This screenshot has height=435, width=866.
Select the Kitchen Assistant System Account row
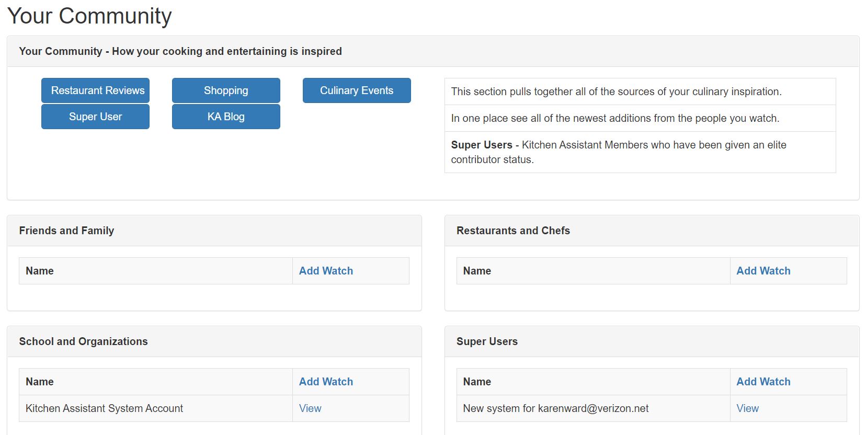(x=214, y=408)
